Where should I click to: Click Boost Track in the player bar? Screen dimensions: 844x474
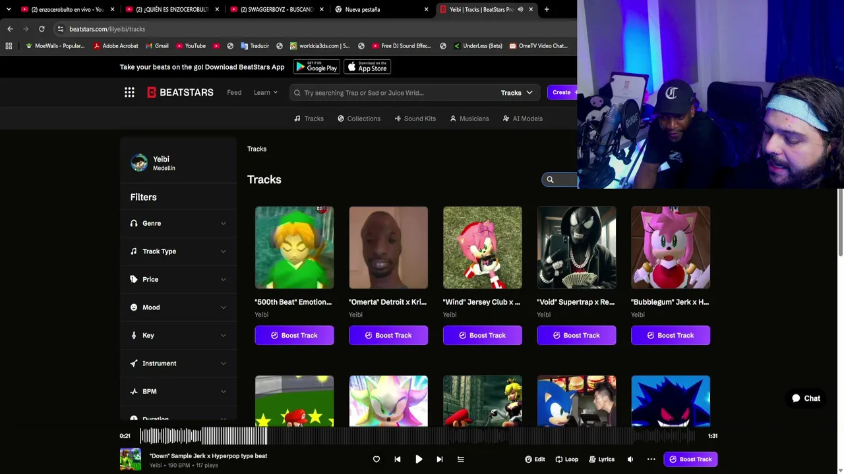coord(690,460)
